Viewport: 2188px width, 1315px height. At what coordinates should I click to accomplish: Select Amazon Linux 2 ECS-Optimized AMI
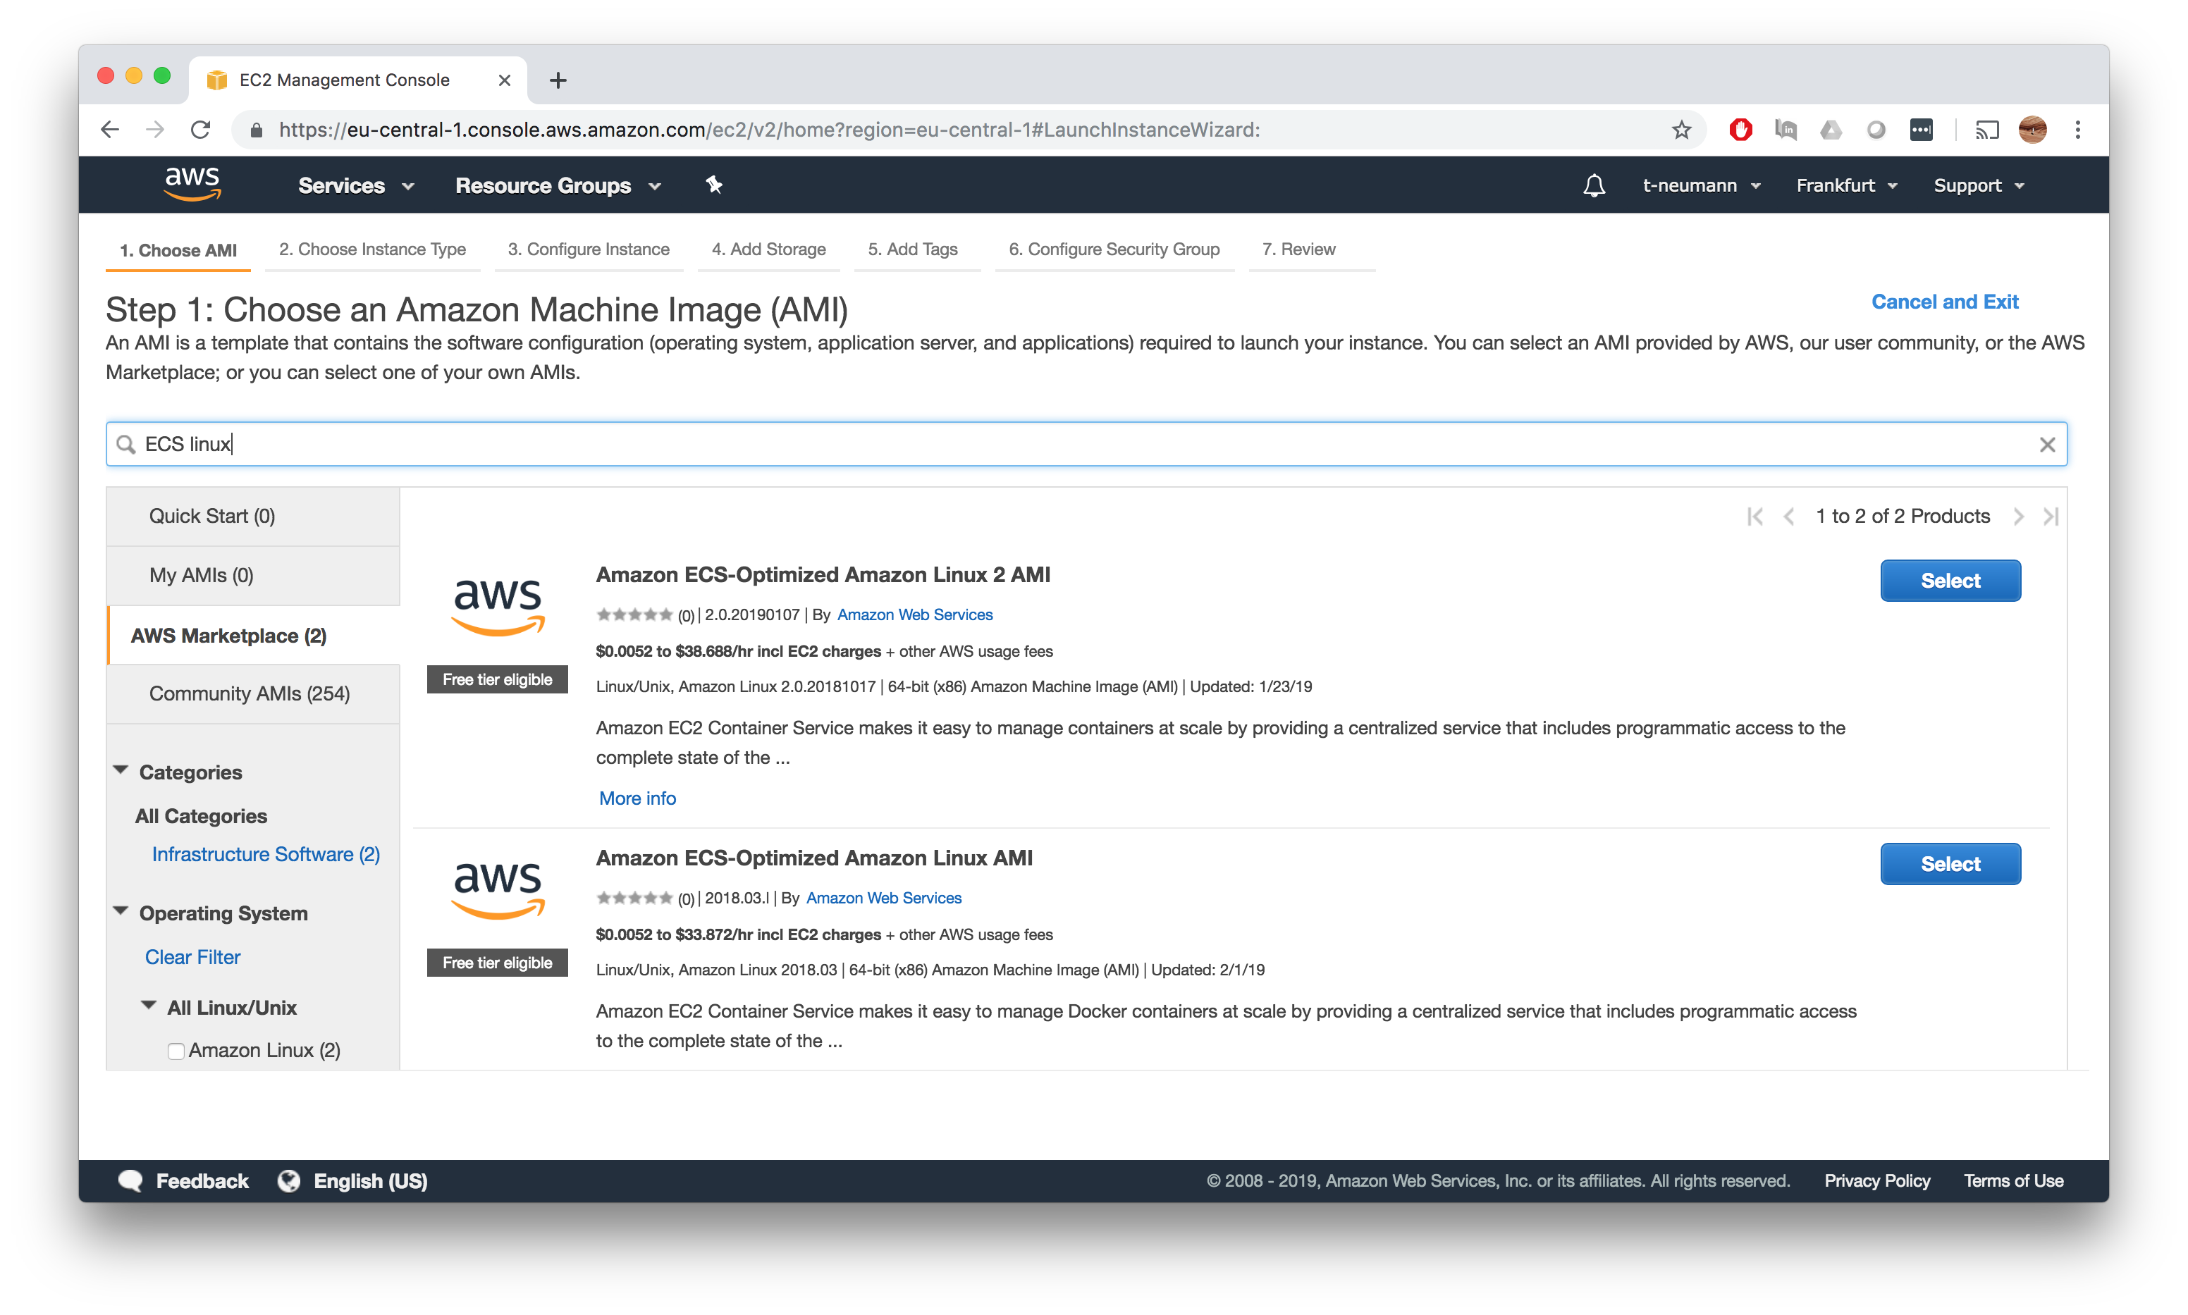1950,581
